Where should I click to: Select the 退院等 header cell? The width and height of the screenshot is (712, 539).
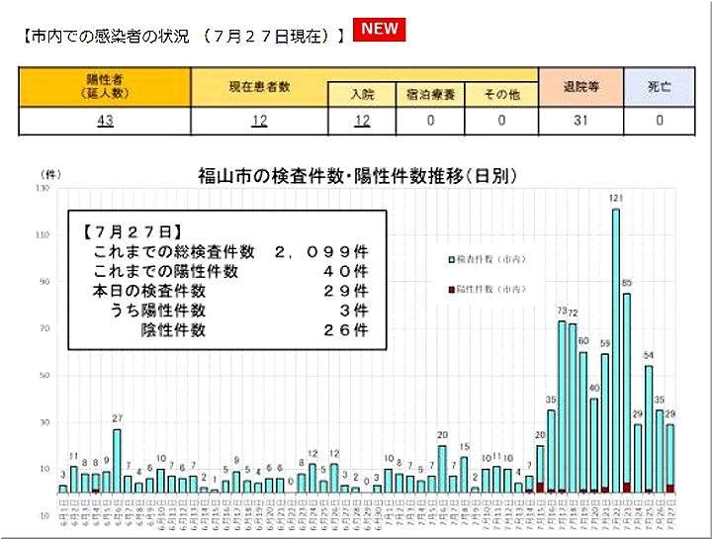[579, 87]
